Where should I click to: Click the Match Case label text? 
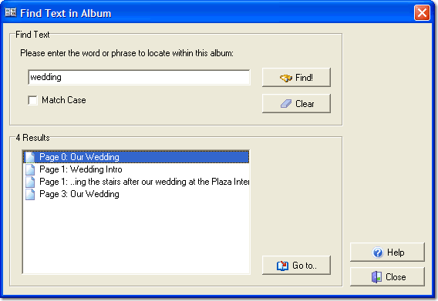click(64, 100)
